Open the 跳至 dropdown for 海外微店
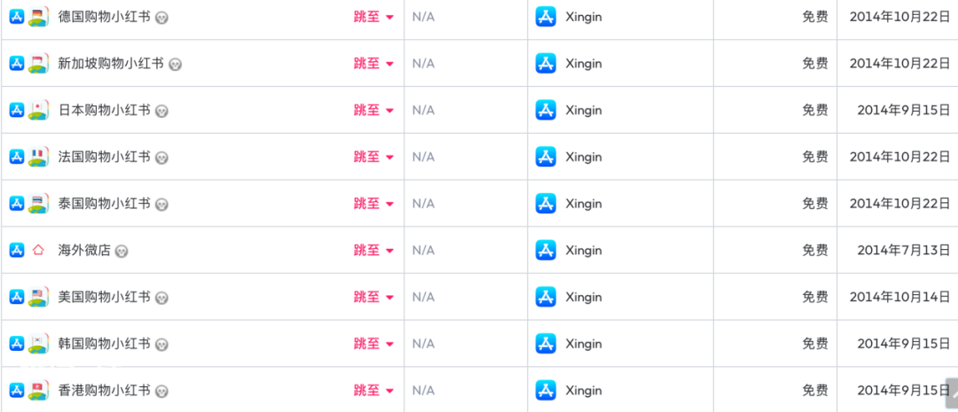 tap(374, 250)
